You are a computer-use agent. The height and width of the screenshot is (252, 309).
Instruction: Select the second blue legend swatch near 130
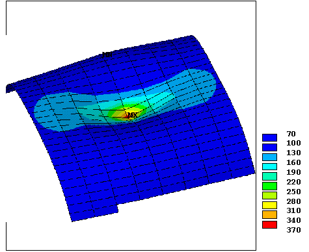(269, 147)
